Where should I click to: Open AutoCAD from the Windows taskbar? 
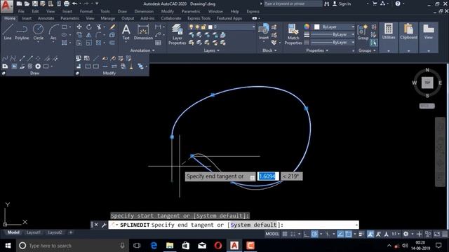(x=234, y=246)
